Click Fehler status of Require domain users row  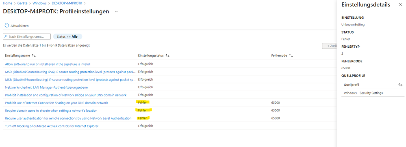point(142,111)
